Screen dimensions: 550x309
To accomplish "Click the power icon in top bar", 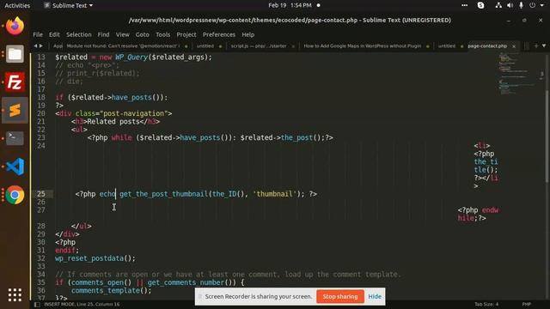I will [533, 5].
